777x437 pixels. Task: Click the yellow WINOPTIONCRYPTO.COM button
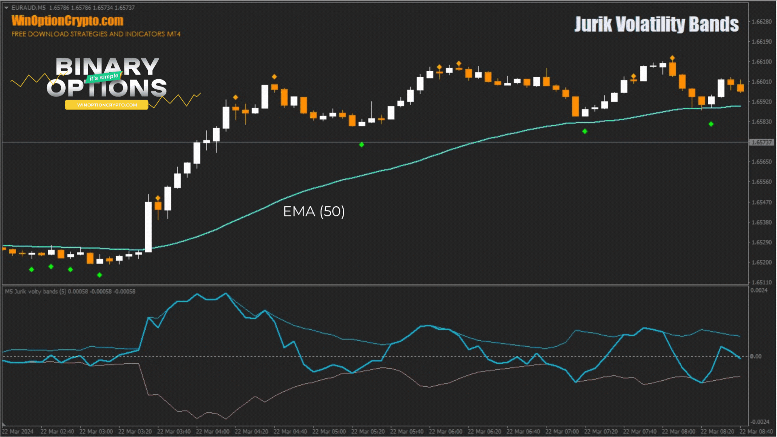(107, 105)
